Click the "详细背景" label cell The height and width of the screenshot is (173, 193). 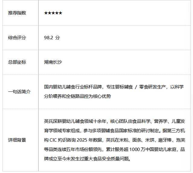coord(17,140)
